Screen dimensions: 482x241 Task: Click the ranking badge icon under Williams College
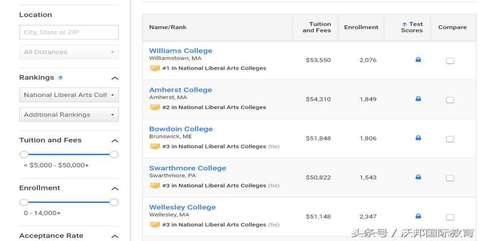pos(155,68)
